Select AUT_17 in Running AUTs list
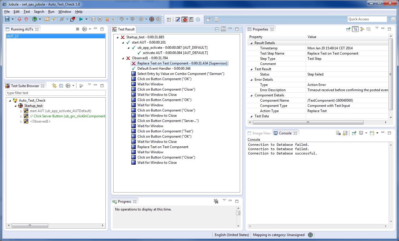 pos(56,36)
